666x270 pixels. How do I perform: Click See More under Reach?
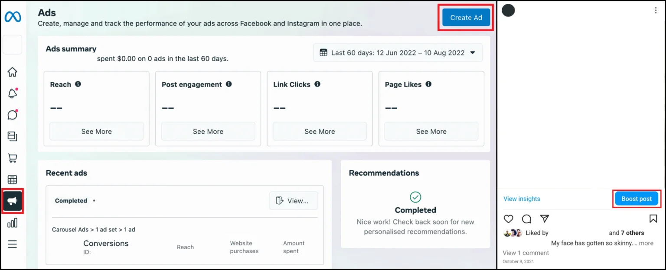point(96,132)
